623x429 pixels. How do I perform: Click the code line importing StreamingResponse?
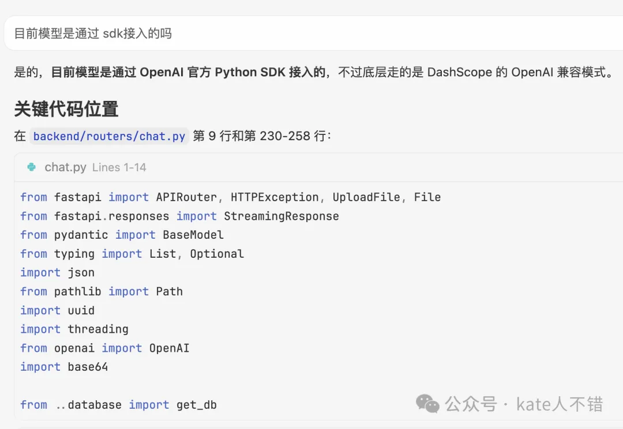tap(179, 216)
